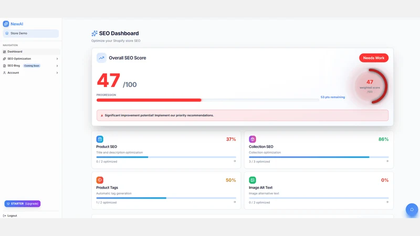The width and height of the screenshot is (420, 236).
Task: Click the circular weighted score gauge
Action: click(370, 86)
